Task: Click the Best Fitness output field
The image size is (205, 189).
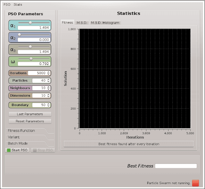Action: (x=176, y=166)
